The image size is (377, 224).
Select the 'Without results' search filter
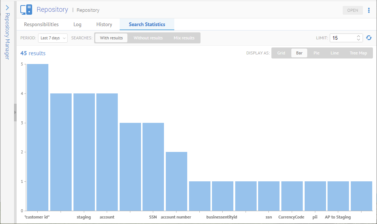coord(148,38)
